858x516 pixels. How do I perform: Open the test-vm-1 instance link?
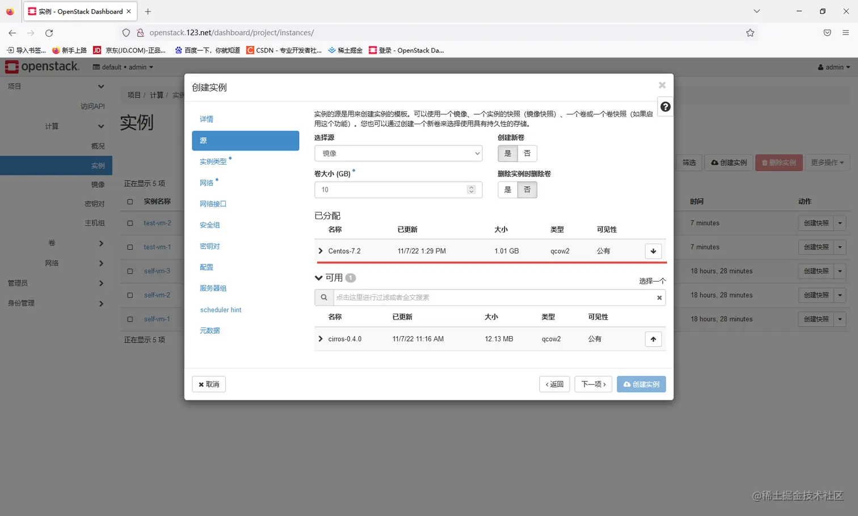click(157, 247)
